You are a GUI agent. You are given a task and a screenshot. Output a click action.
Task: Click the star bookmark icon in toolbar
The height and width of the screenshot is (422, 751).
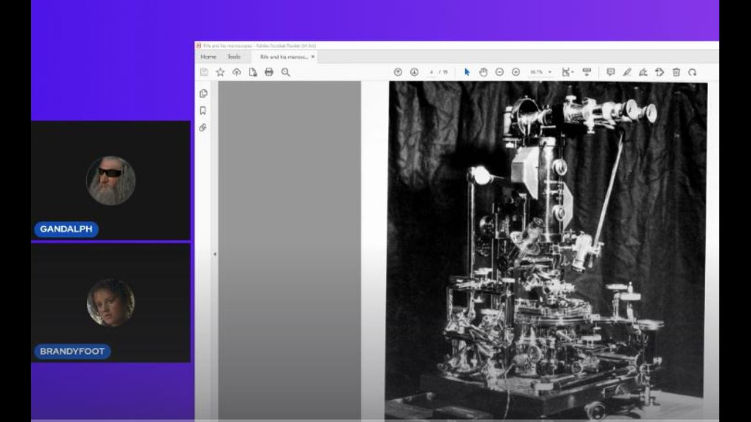click(220, 72)
